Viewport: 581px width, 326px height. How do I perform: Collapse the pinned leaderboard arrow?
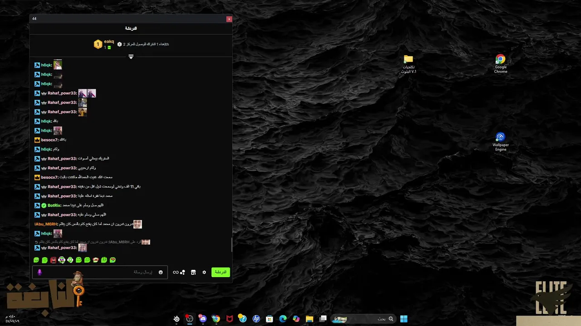(131, 57)
